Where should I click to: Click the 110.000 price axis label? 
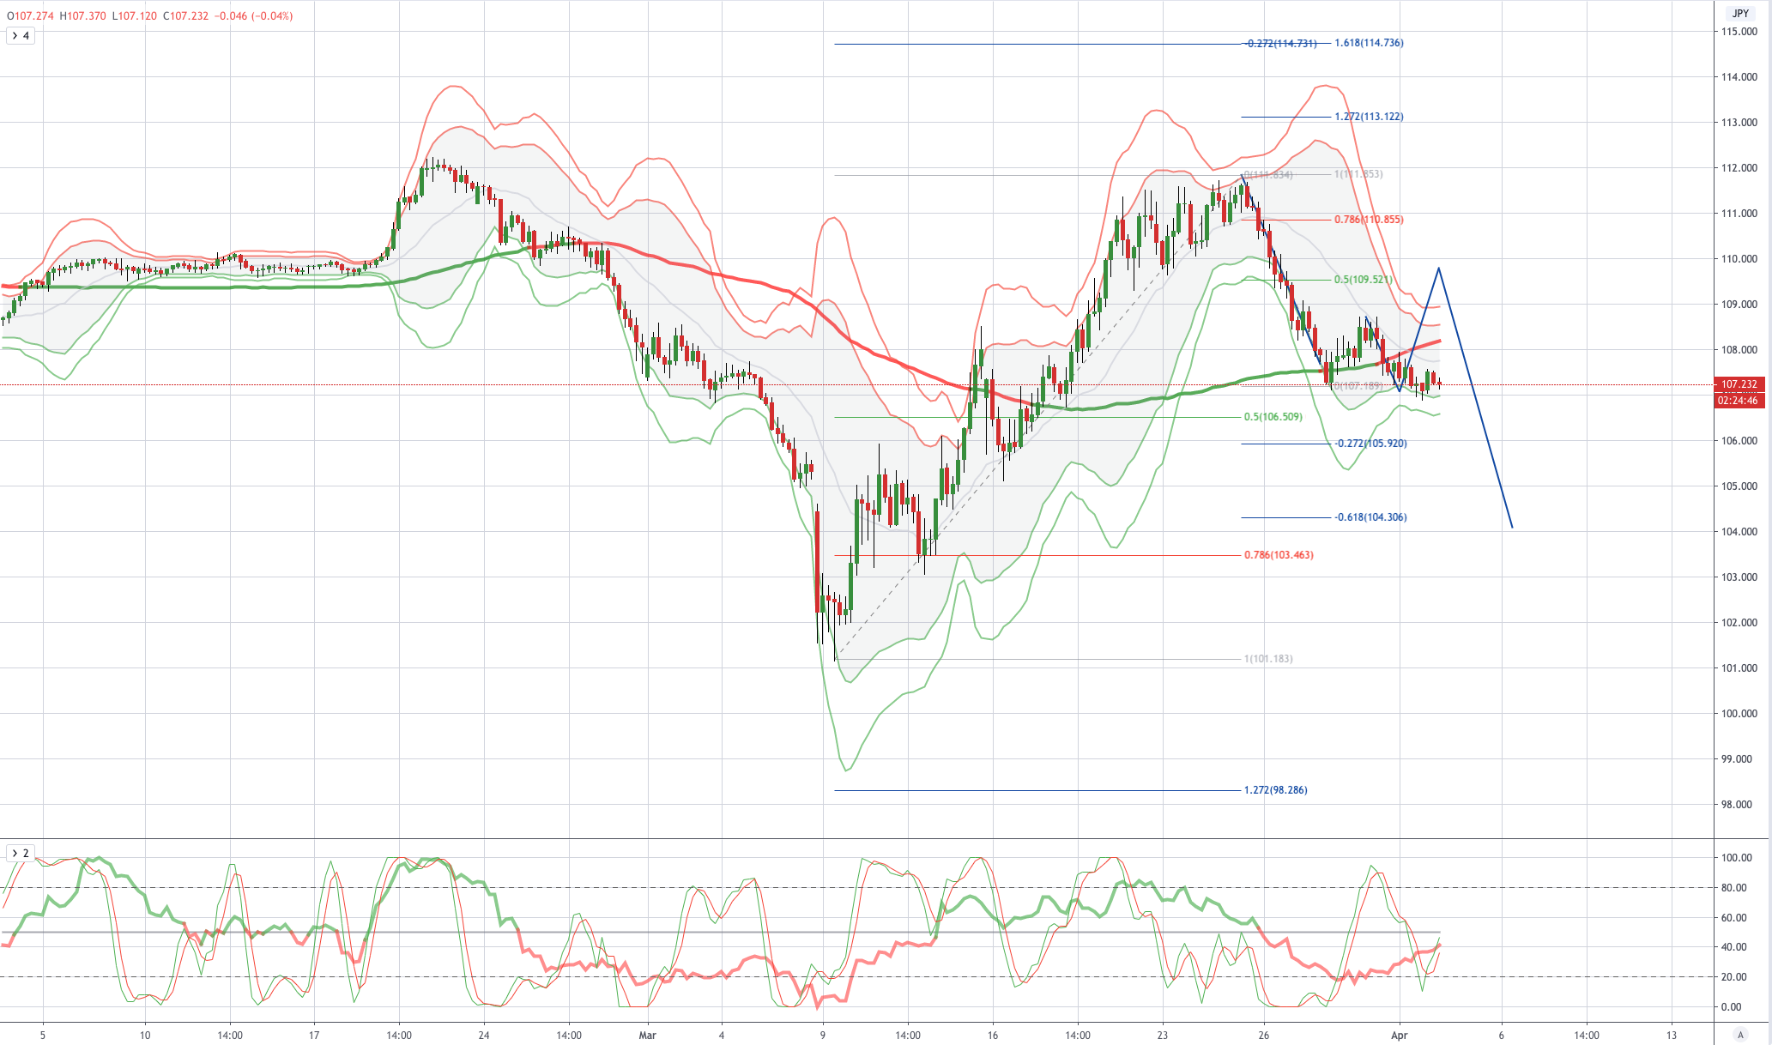pyautogui.click(x=1739, y=259)
